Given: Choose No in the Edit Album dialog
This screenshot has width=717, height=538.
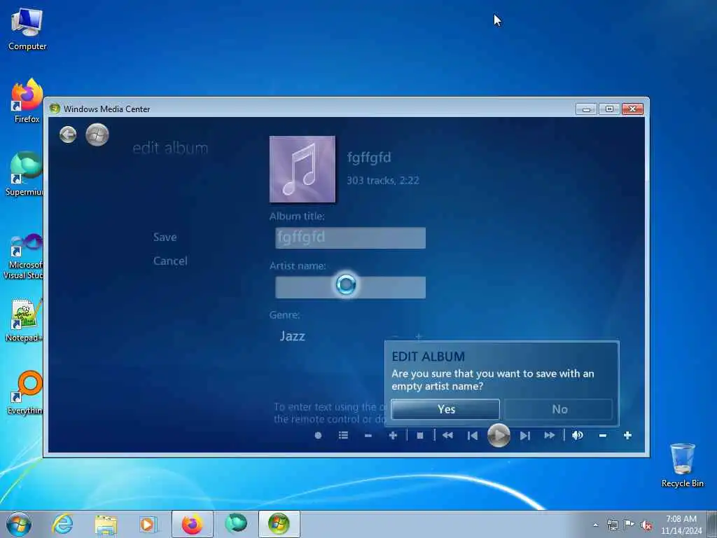Looking at the screenshot, I should pyautogui.click(x=559, y=409).
